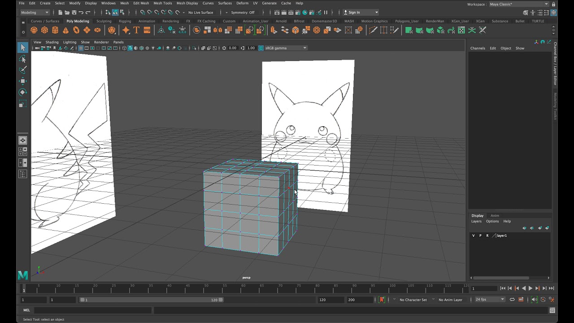Toggle playback looping button
Viewport: 574px width, 323px height.
(x=512, y=300)
